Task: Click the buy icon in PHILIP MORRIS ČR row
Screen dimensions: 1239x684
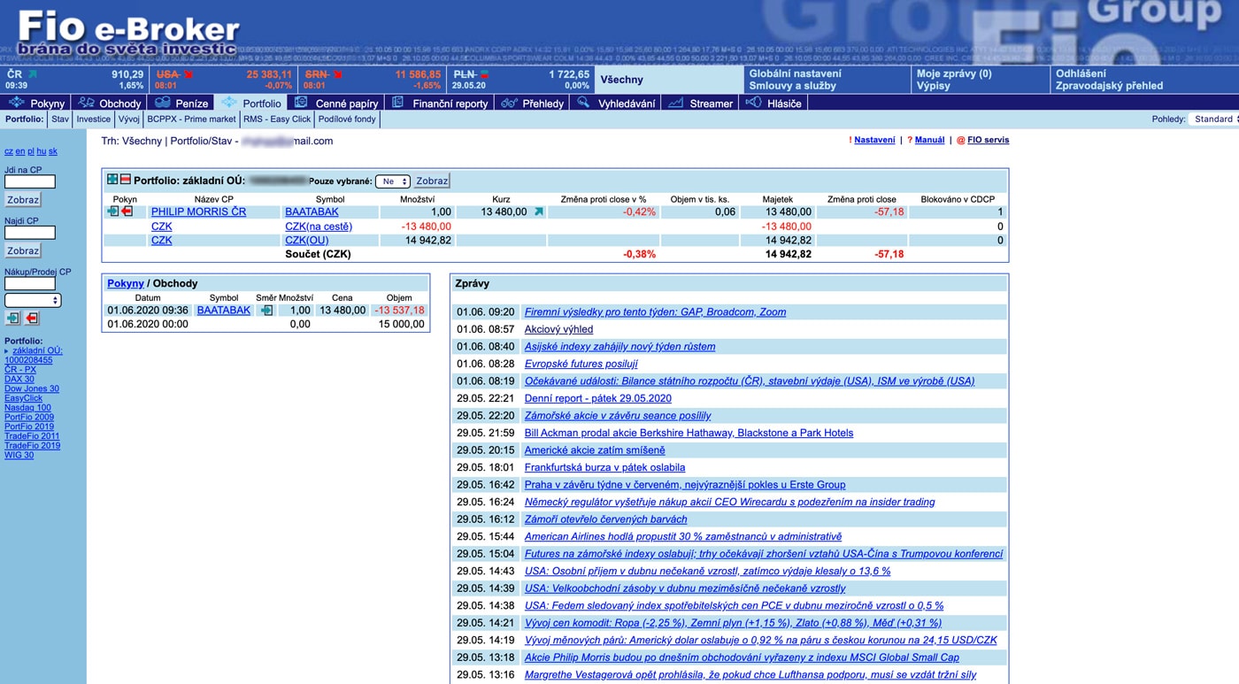Action: pos(113,211)
